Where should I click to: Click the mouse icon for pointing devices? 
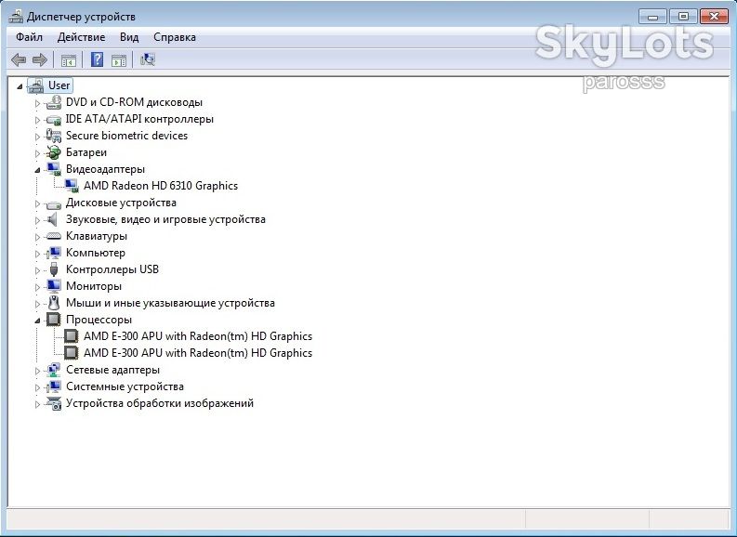point(54,303)
